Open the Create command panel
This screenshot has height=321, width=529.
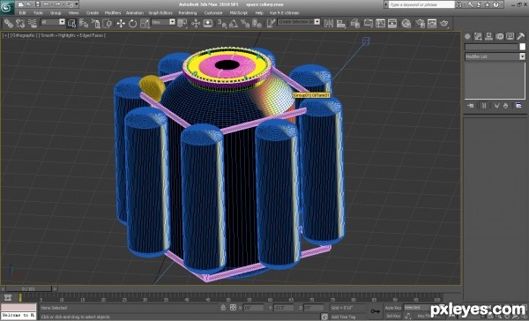(x=467, y=36)
